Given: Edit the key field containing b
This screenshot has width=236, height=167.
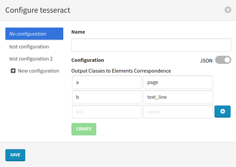Looking at the screenshot, I should (x=107, y=97).
